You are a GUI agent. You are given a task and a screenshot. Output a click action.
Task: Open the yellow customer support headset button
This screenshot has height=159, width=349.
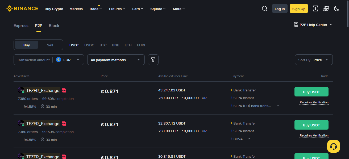click(334, 146)
